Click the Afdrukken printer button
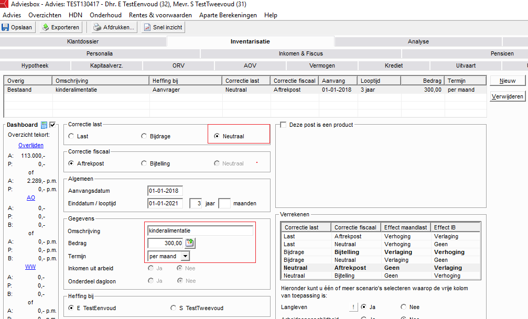 coord(114,27)
